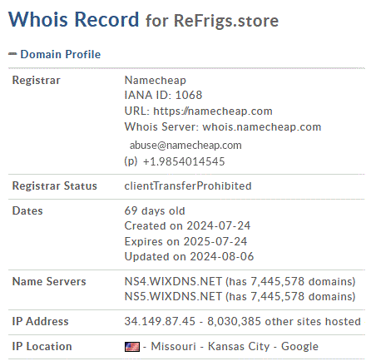Click the abuse@namecheap.com email address
Viewport: 366px width, 361px height.
pos(185,146)
